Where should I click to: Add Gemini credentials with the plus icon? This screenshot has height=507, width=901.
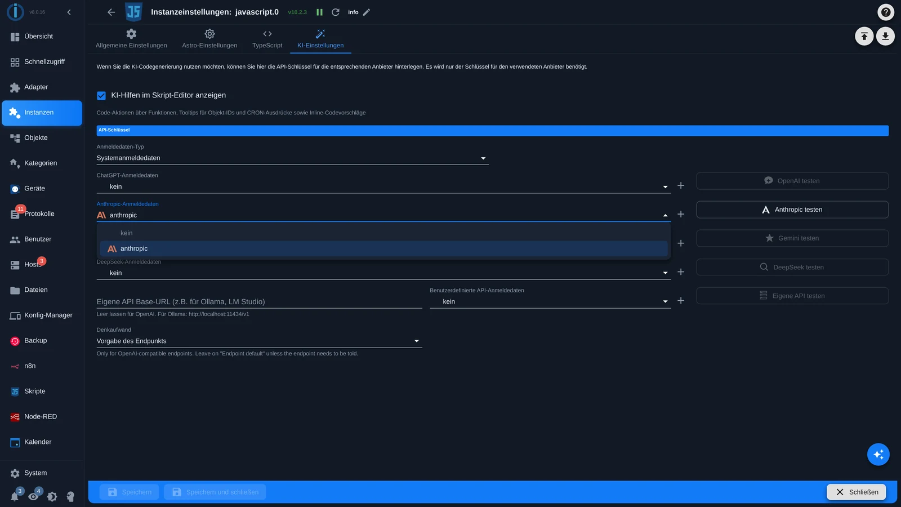681,243
